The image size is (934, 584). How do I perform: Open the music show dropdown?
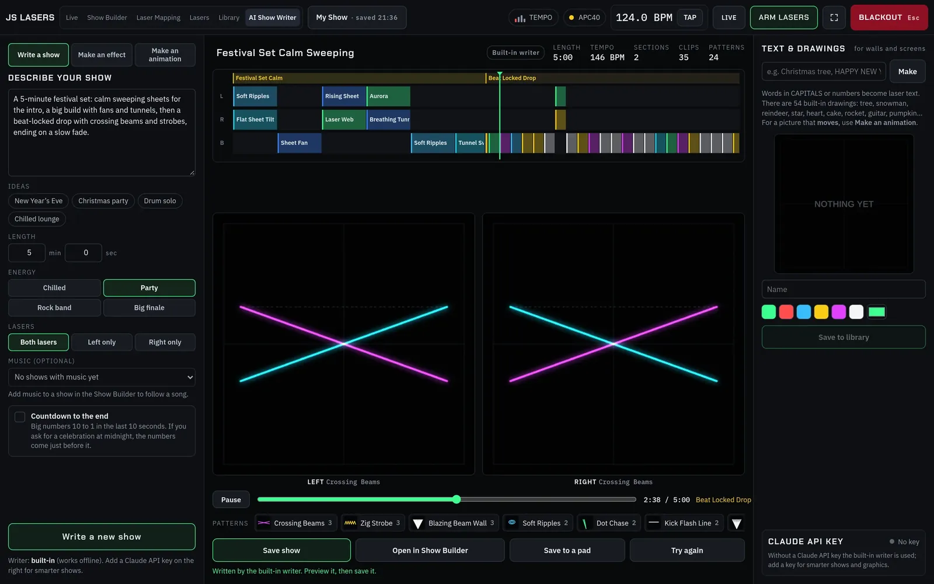[102, 377]
